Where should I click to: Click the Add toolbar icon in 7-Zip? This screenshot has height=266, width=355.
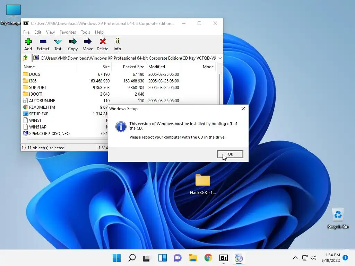[28, 44]
